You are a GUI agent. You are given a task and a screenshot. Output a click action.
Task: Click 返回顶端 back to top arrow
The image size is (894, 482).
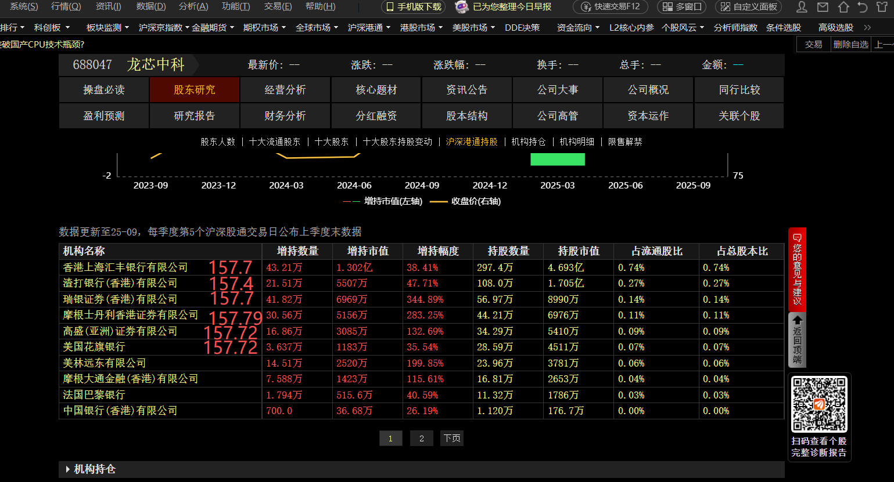(797, 340)
